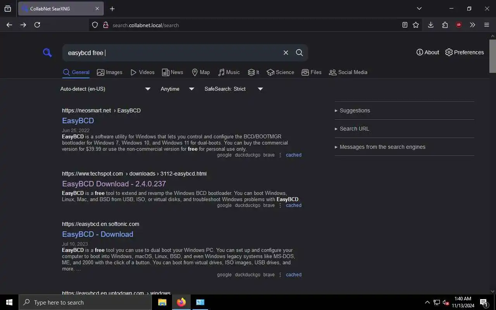Switch to Files category tab
This screenshot has width=496, height=310.
pyautogui.click(x=311, y=72)
